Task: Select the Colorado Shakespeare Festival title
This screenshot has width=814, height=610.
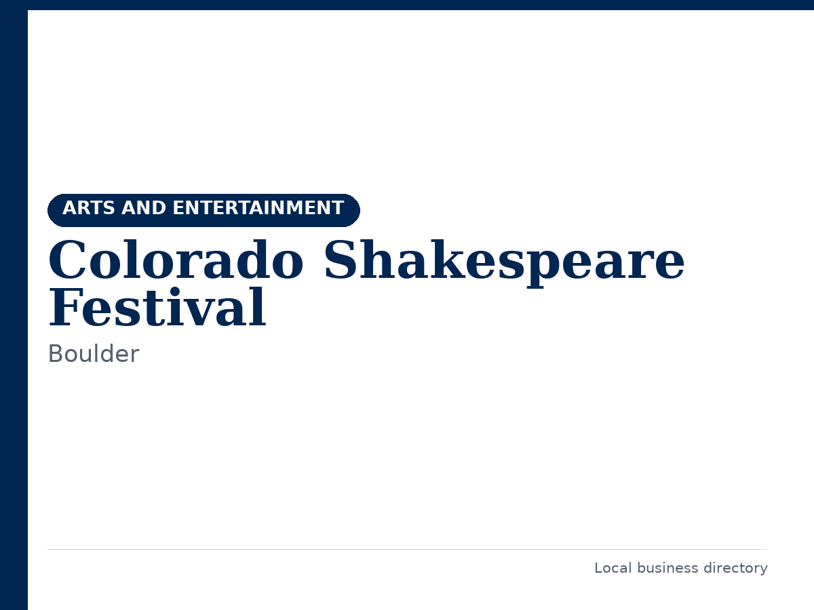Action: click(x=366, y=285)
